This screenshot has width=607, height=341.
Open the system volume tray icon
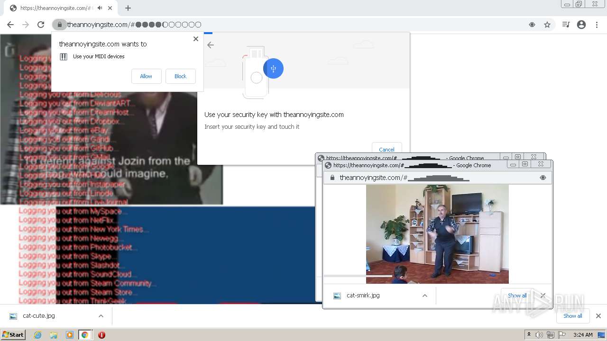(x=539, y=335)
